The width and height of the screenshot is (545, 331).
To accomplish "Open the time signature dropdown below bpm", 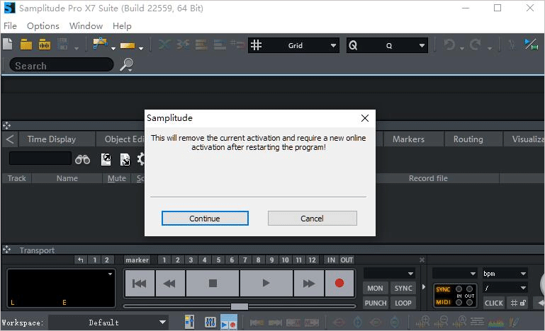I will [505, 288].
